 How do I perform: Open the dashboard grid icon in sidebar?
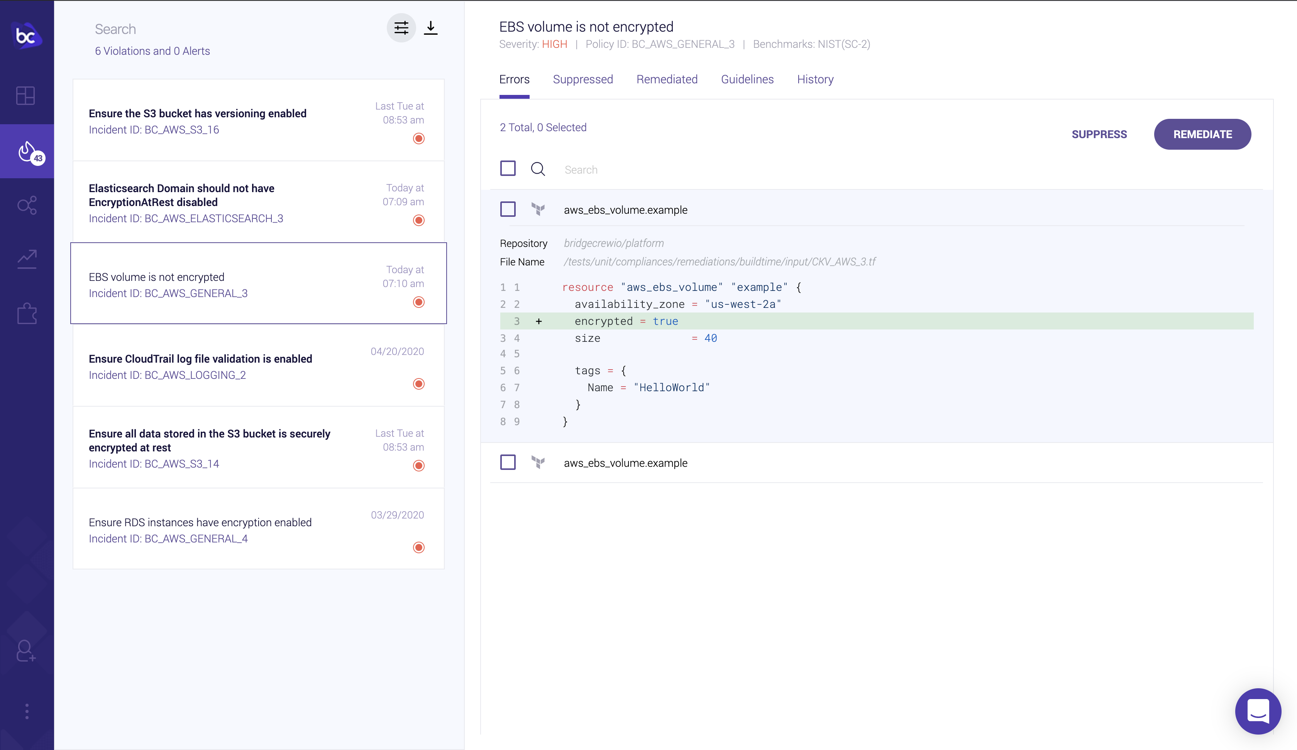26,96
